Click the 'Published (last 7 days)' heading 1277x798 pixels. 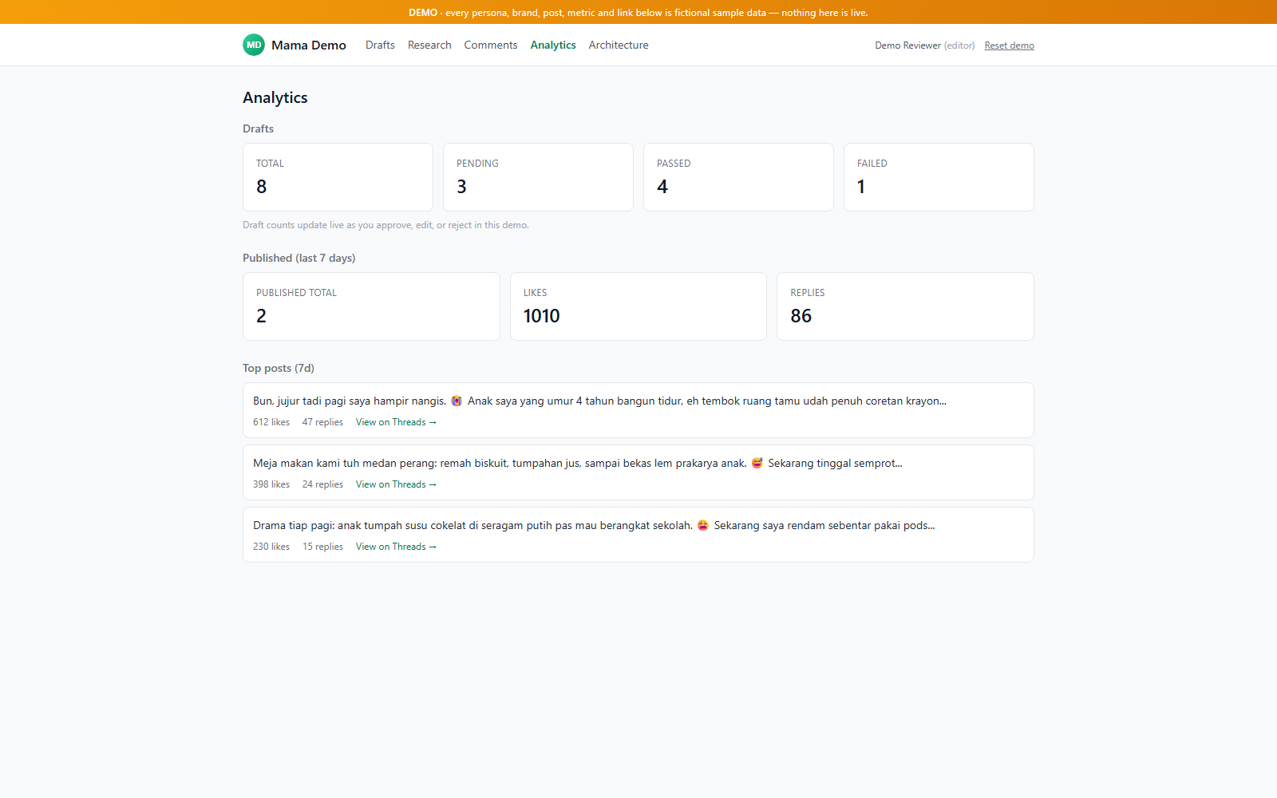point(299,258)
